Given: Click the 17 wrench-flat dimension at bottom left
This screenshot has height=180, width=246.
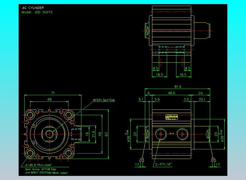Looking at the screenshot, I should point(137,165).
